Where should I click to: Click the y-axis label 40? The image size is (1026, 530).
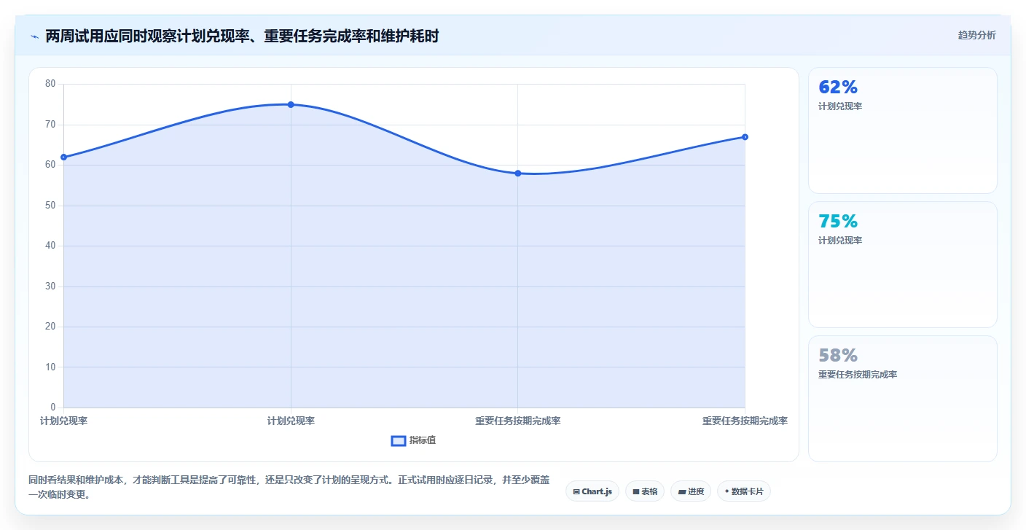tap(50, 246)
